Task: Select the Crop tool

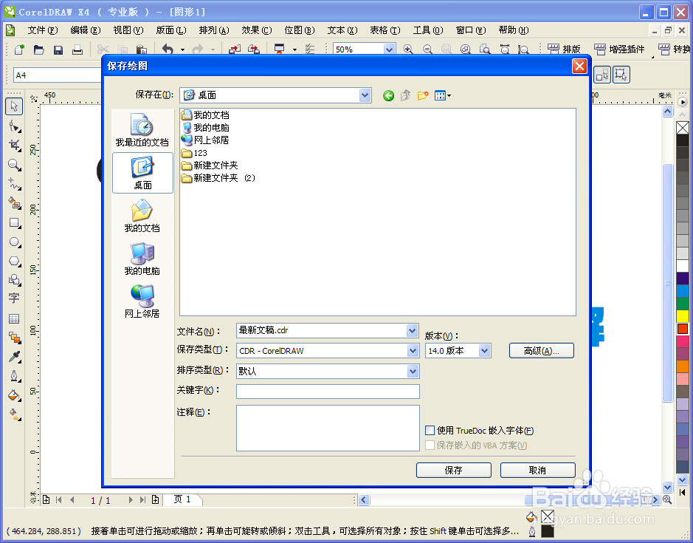Action: point(14,145)
